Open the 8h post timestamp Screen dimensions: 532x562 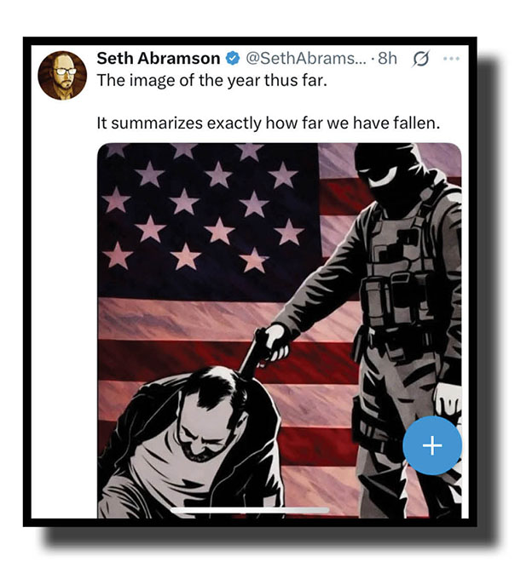(388, 59)
